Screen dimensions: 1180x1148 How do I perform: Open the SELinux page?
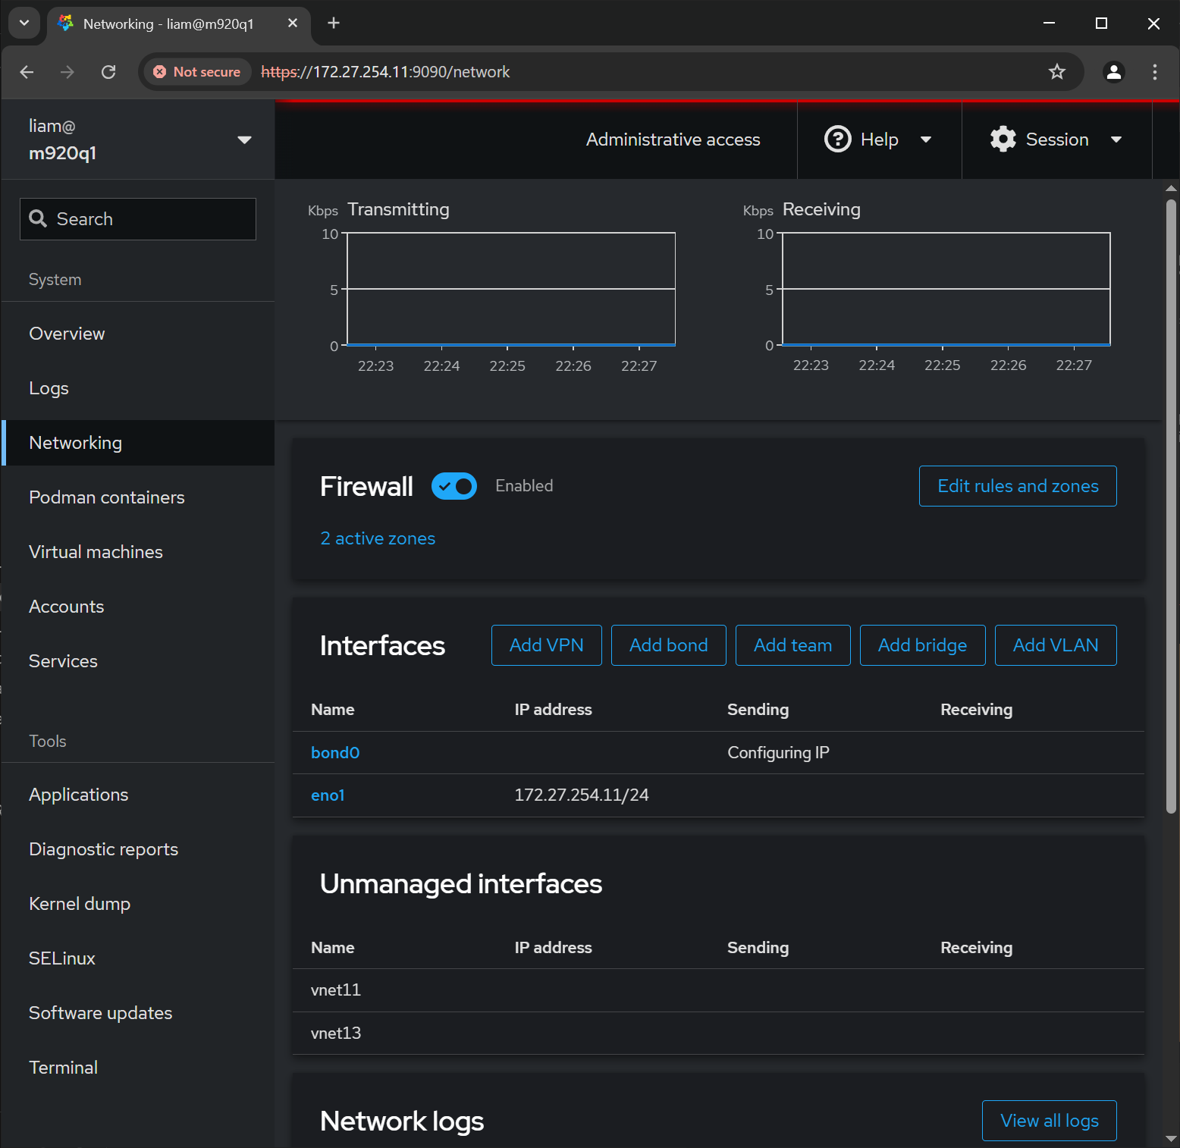pyautogui.click(x=138, y=958)
